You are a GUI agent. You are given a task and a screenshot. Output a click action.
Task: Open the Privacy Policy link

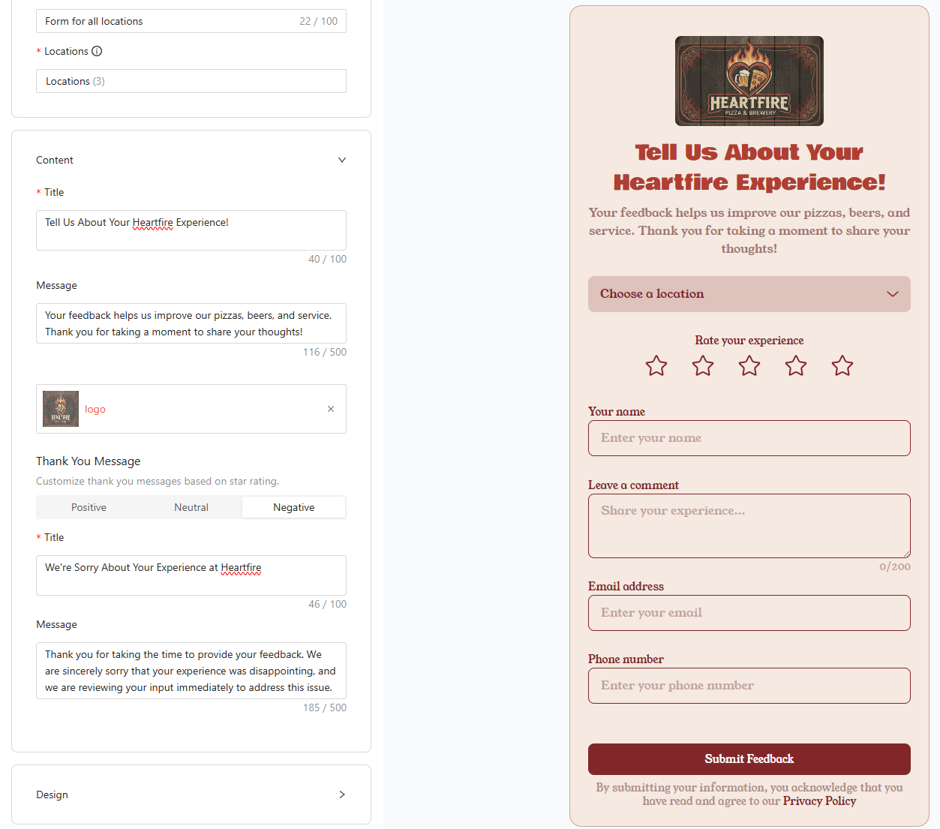pyautogui.click(x=819, y=801)
